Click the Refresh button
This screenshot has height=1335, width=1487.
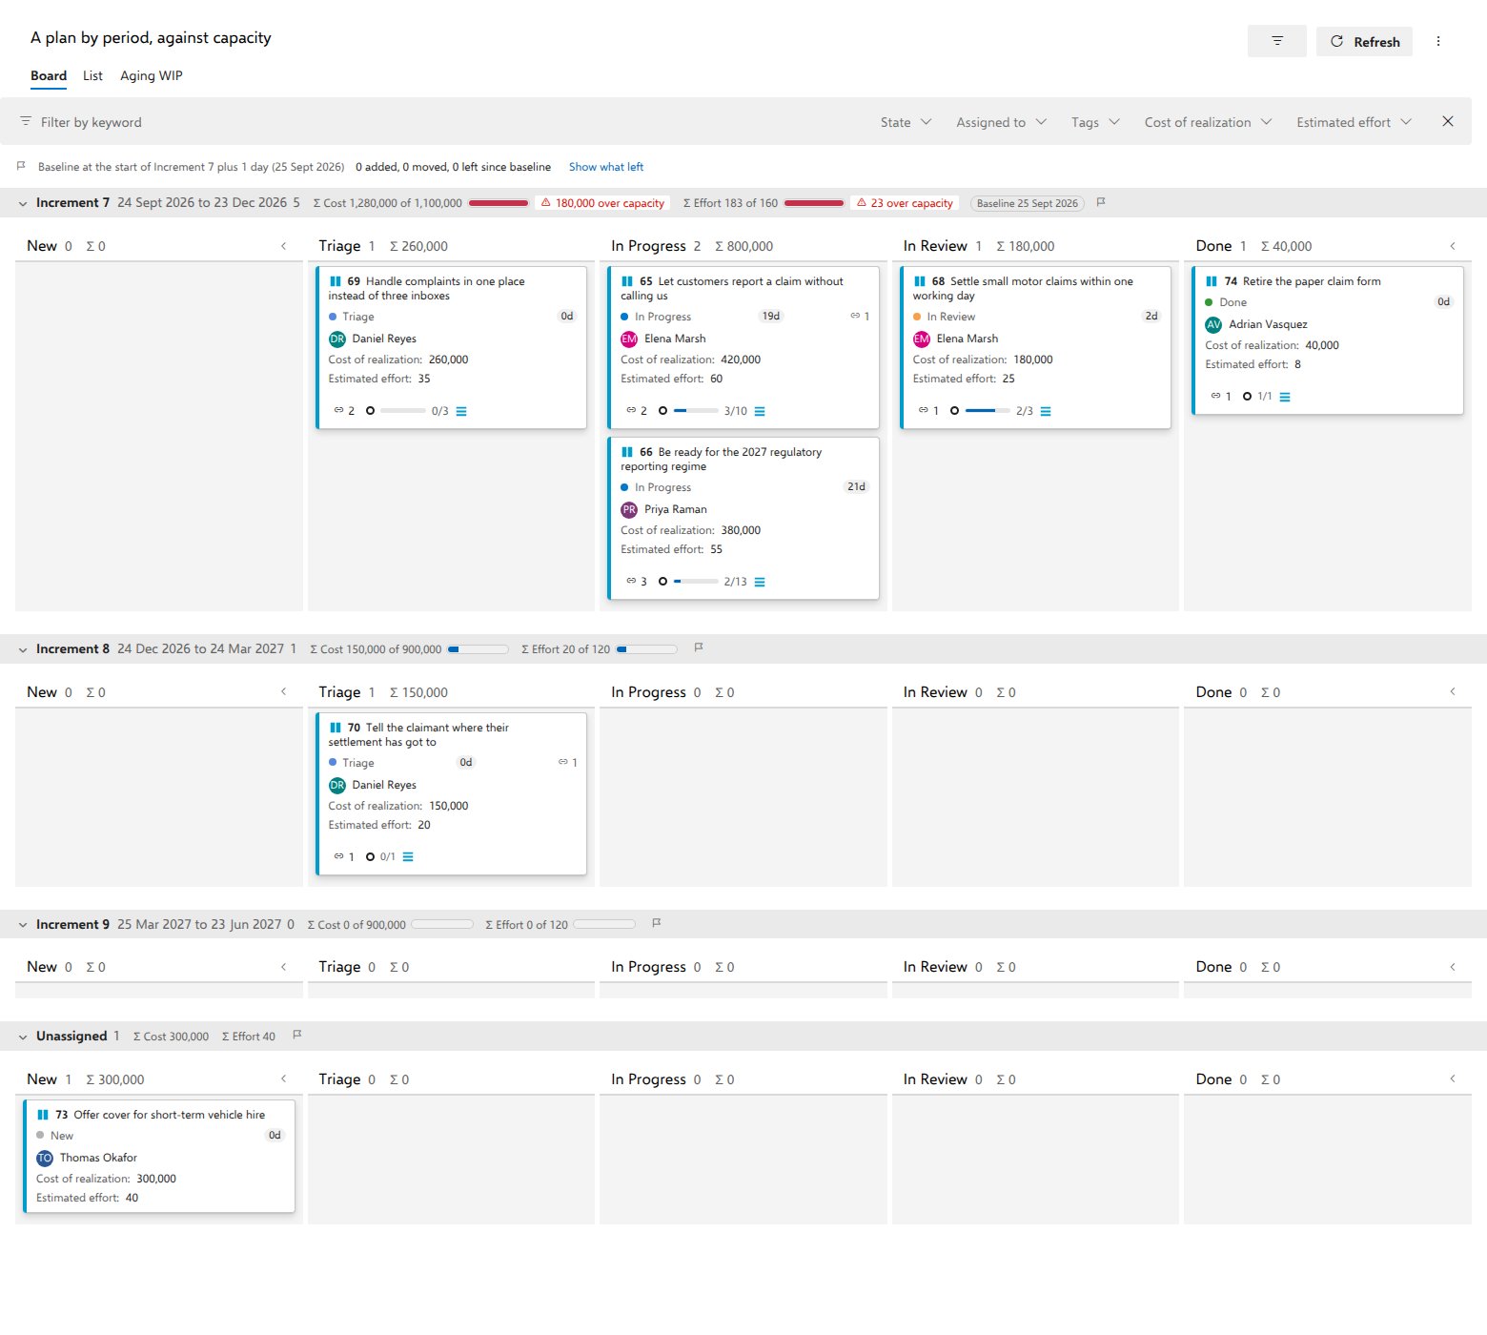(1364, 41)
